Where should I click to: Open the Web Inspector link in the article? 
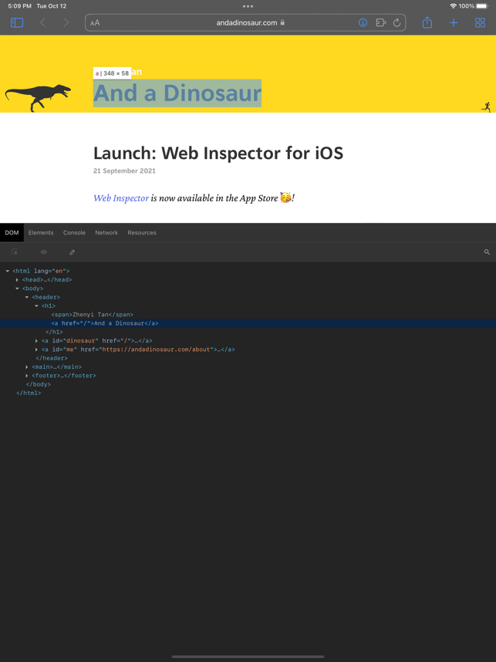[121, 198]
